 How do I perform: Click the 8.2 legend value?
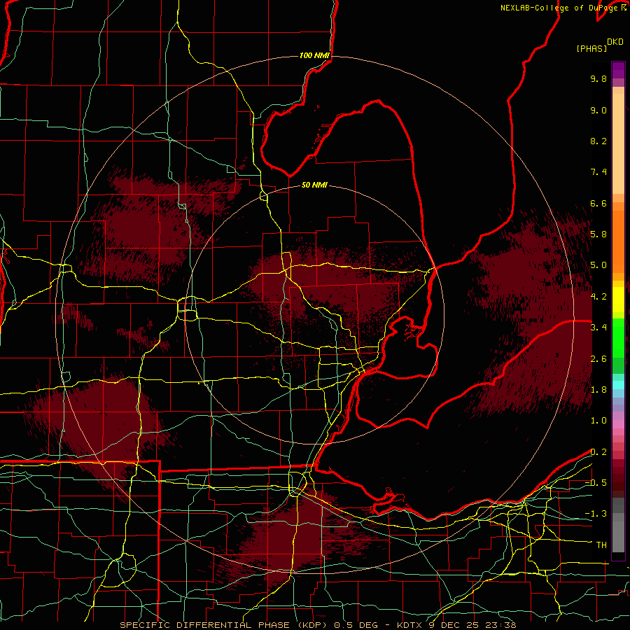point(598,141)
